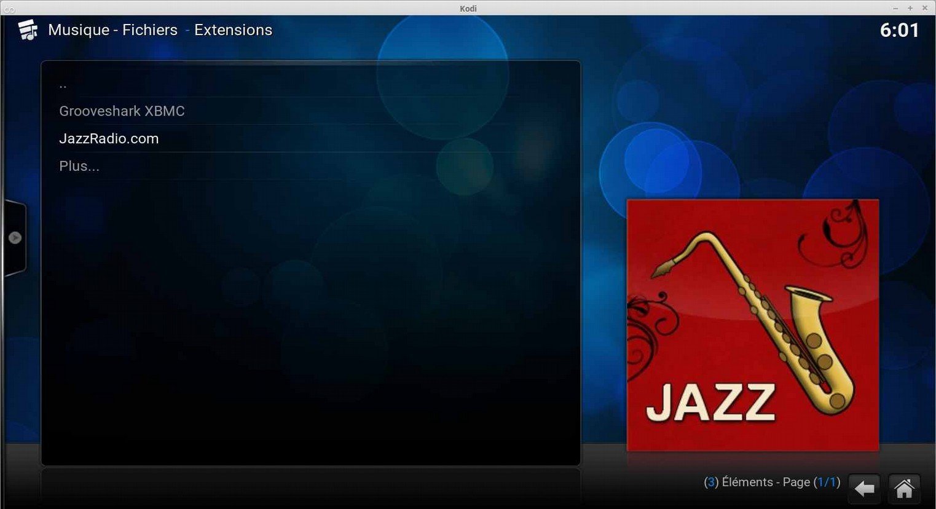The width and height of the screenshot is (936, 509).
Task: Minimize the Kodi window
Action: point(895,8)
